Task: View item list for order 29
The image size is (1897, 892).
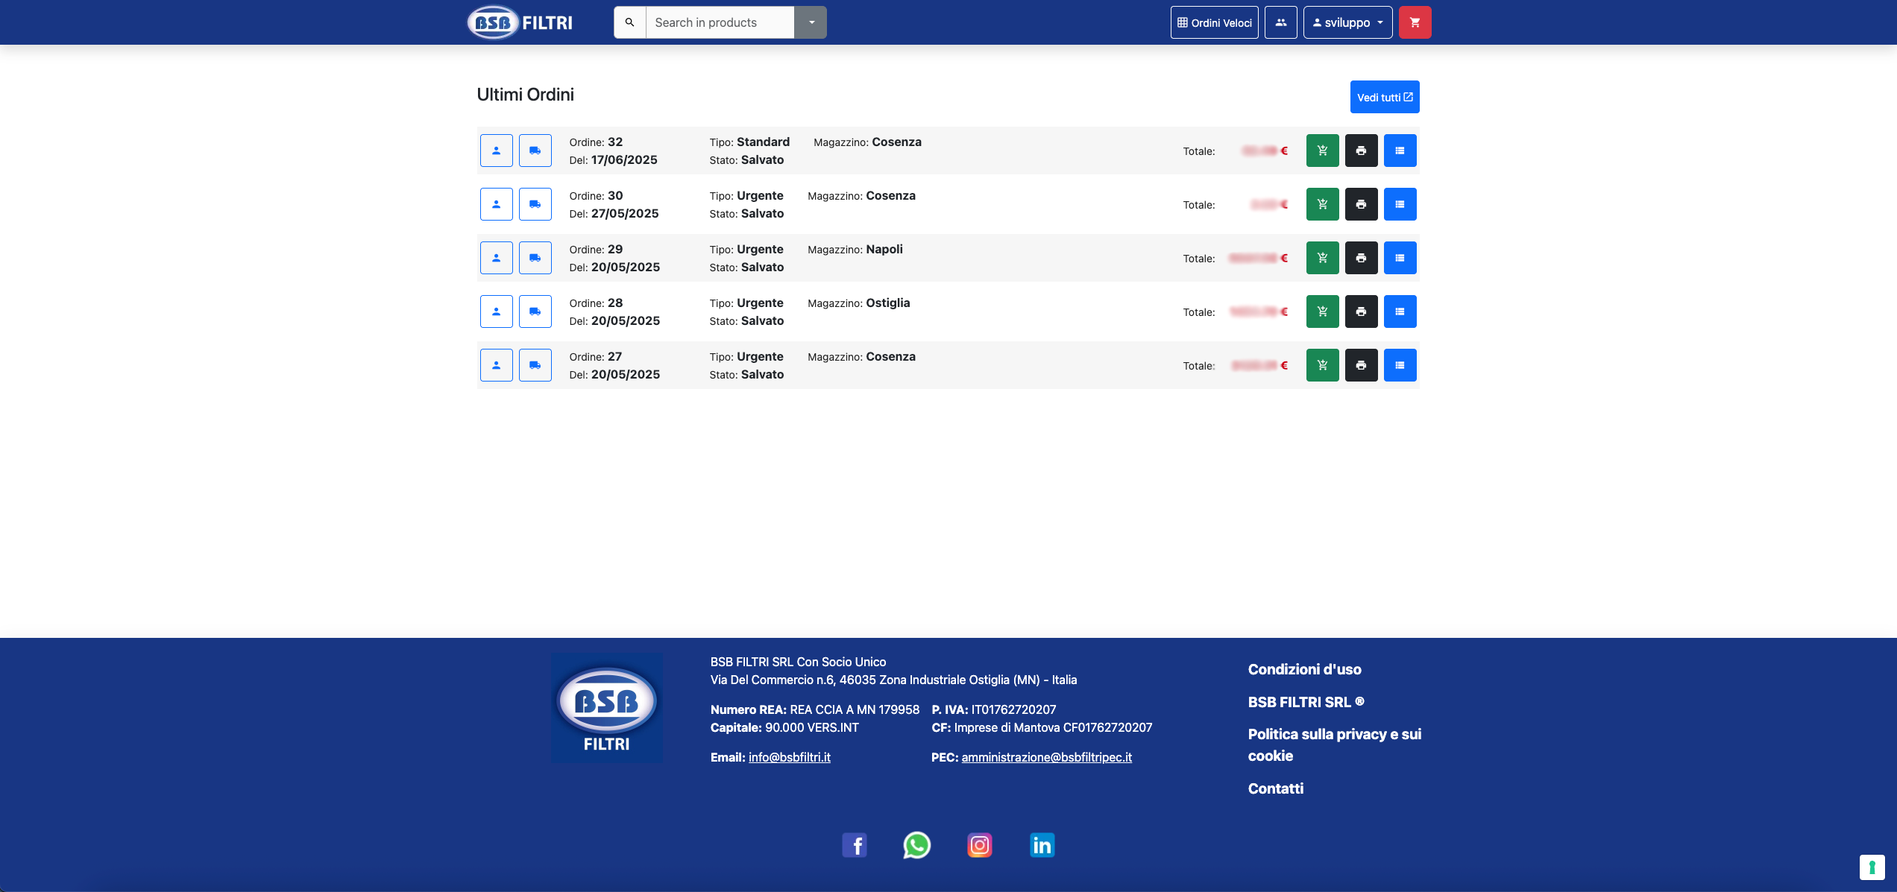Action: 1400,258
